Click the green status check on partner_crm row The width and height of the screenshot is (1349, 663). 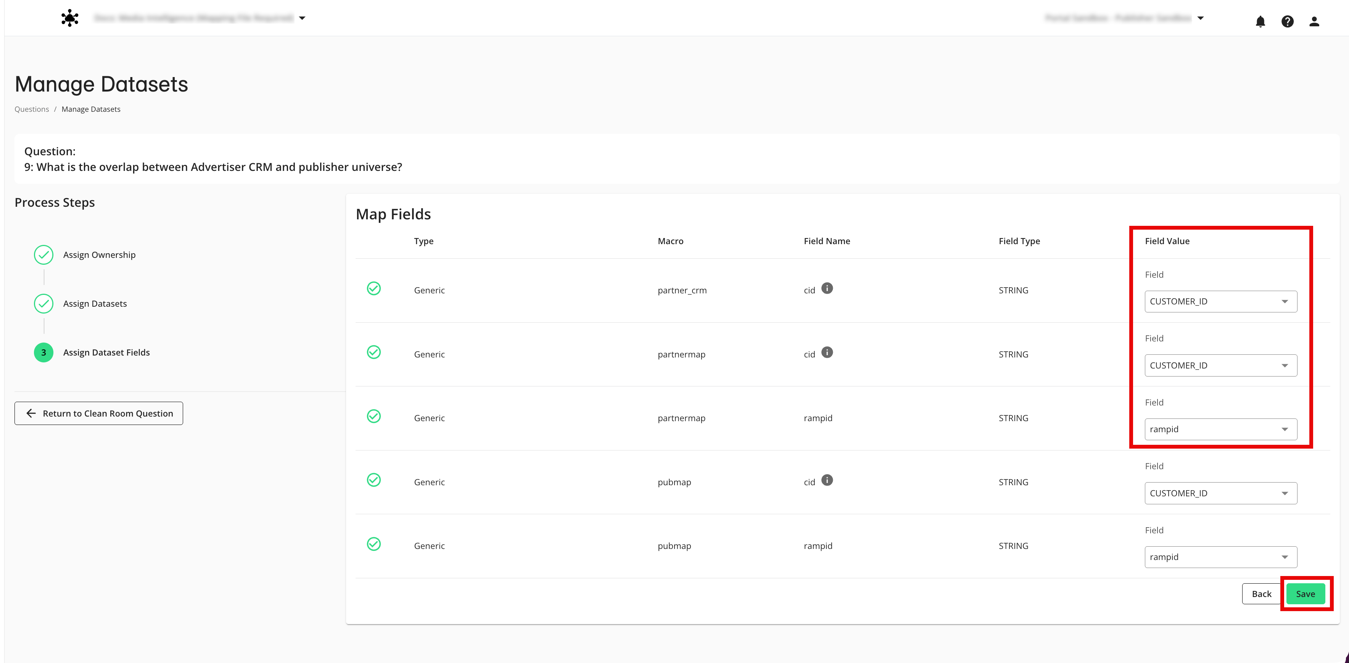374,288
